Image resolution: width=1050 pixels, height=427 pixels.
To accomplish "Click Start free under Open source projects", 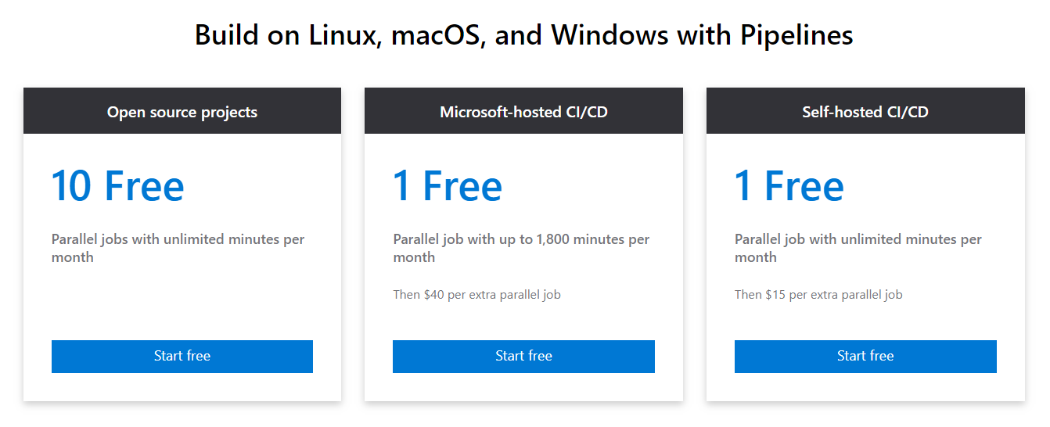I will (x=182, y=356).
